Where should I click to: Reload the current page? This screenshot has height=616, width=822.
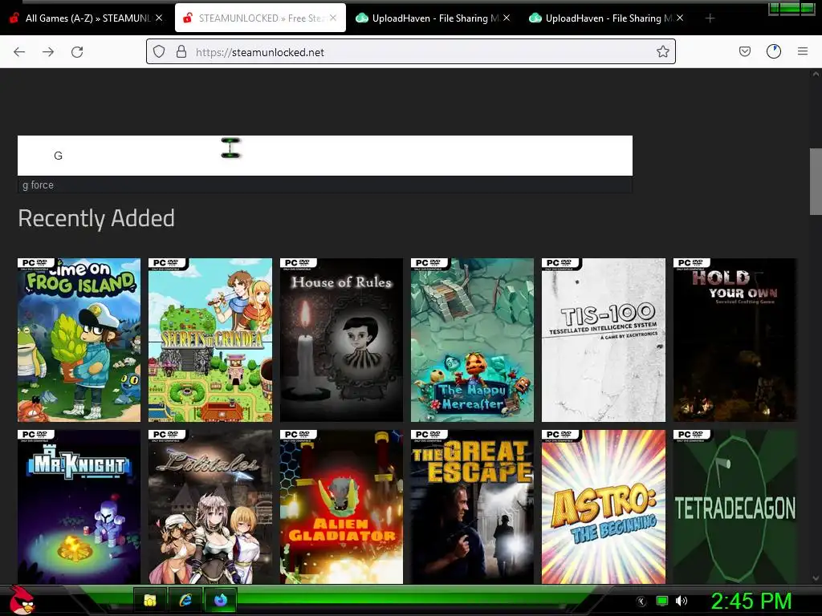[x=77, y=52]
